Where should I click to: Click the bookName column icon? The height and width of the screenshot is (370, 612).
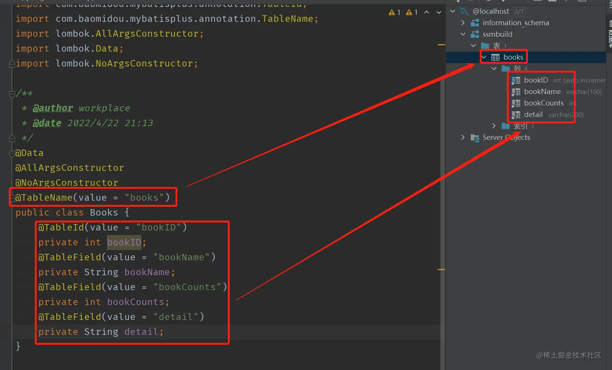click(x=516, y=91)
